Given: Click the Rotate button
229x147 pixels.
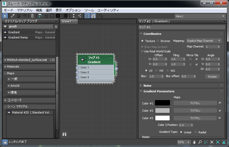Looking at the screenshot, I should 212,76.
